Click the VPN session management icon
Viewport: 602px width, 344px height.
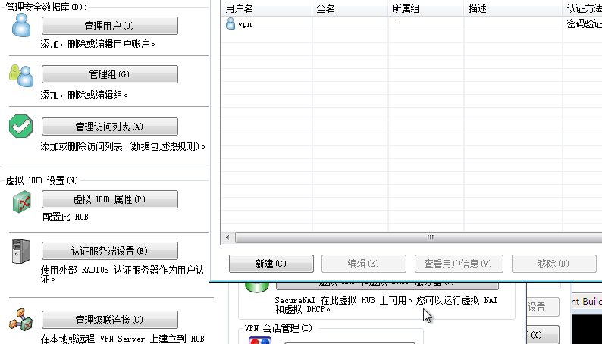pyautogui.click(x=260, y=340)
